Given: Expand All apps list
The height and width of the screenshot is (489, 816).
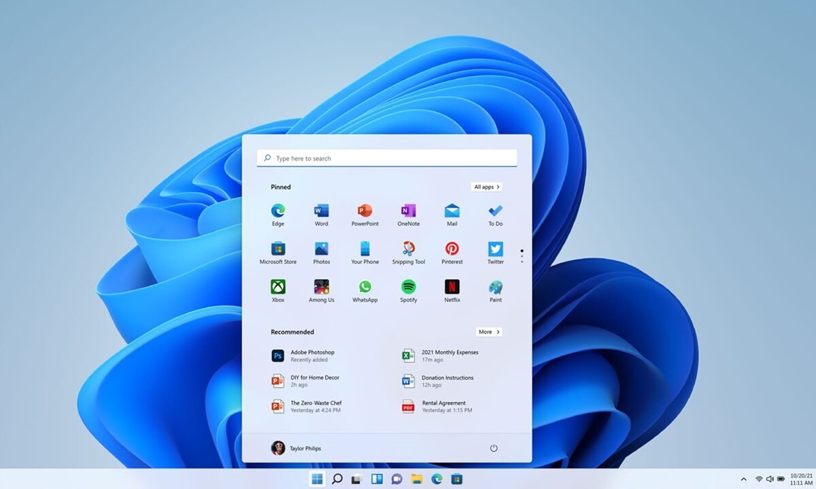Looking at the screenshot, I should [486, 186].
